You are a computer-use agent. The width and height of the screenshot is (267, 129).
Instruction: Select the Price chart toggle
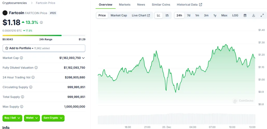coord(102,15)
